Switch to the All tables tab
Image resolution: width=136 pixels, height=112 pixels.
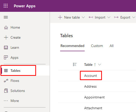pyautogui.click(x=111, y=46)
